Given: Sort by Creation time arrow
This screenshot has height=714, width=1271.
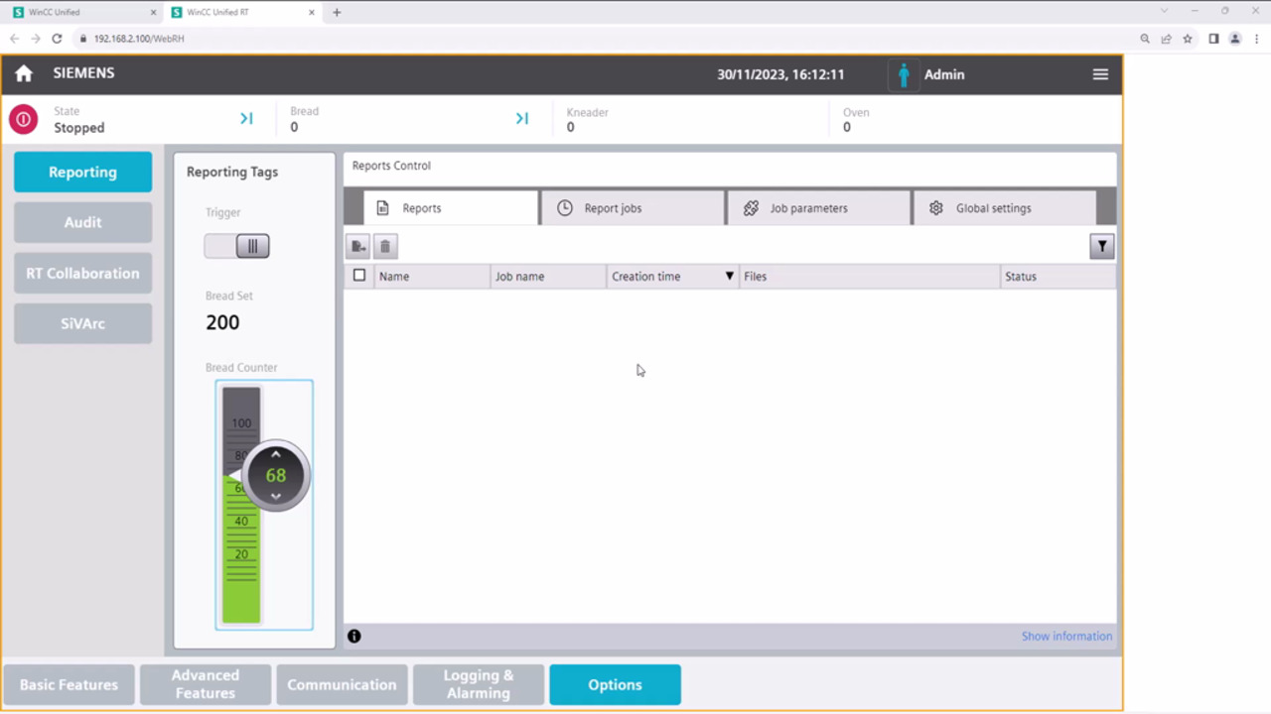Looking at the screenshot, I should tap(729, 277).
